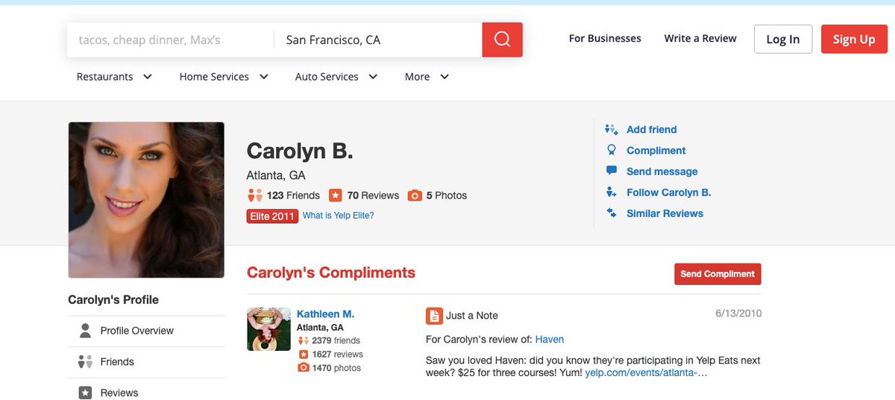Click the camera icon beside 5 Photos
Screen dimensions: 895x400
tap(415, 196)
